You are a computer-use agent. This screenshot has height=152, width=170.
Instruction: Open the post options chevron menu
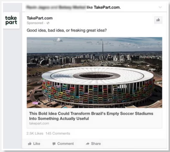pyautogui.click(x=160, y=7)
